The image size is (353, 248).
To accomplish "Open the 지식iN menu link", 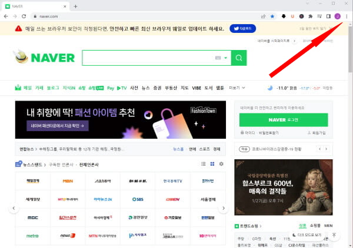I will (69, 88).
